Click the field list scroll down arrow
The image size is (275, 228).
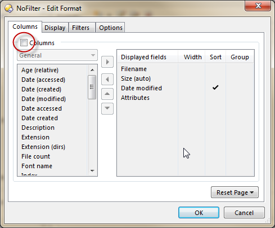pos(92,171)
